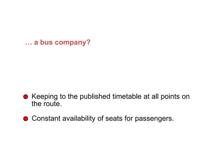Select the red heading "… a bus company?"
Image resolution: width=215 pixels, height=161 pixels.
(x=58, y=43)
